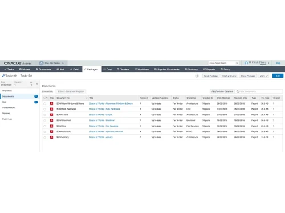This screenshot has height=213, width=285.
Task: Click the Documents count badge in sidebar
Action: pos(36,97)
